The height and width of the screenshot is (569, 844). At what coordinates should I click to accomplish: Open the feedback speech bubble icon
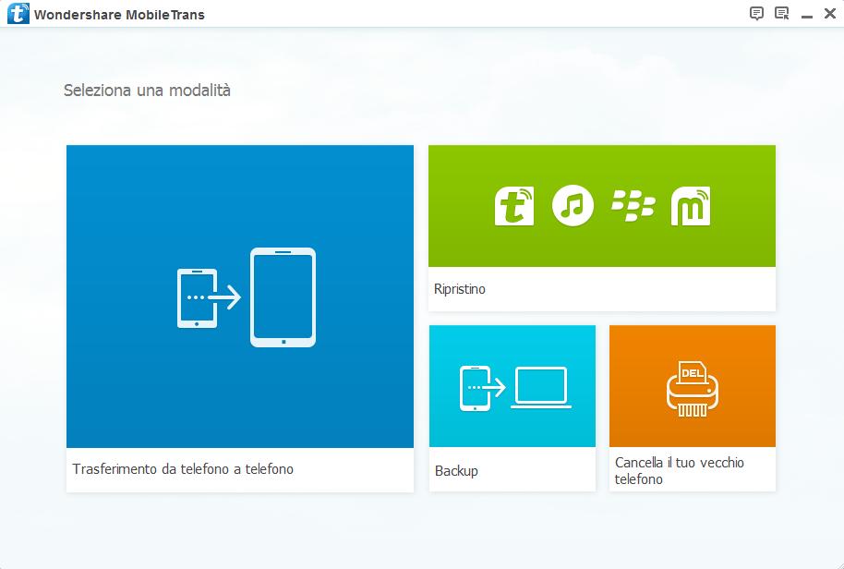click(x=756, y=14)
